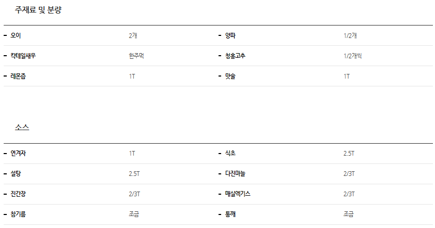Click the 참기름 sauce ingredient
This screenshot has width=435, height=228.
tap(18, 214)
